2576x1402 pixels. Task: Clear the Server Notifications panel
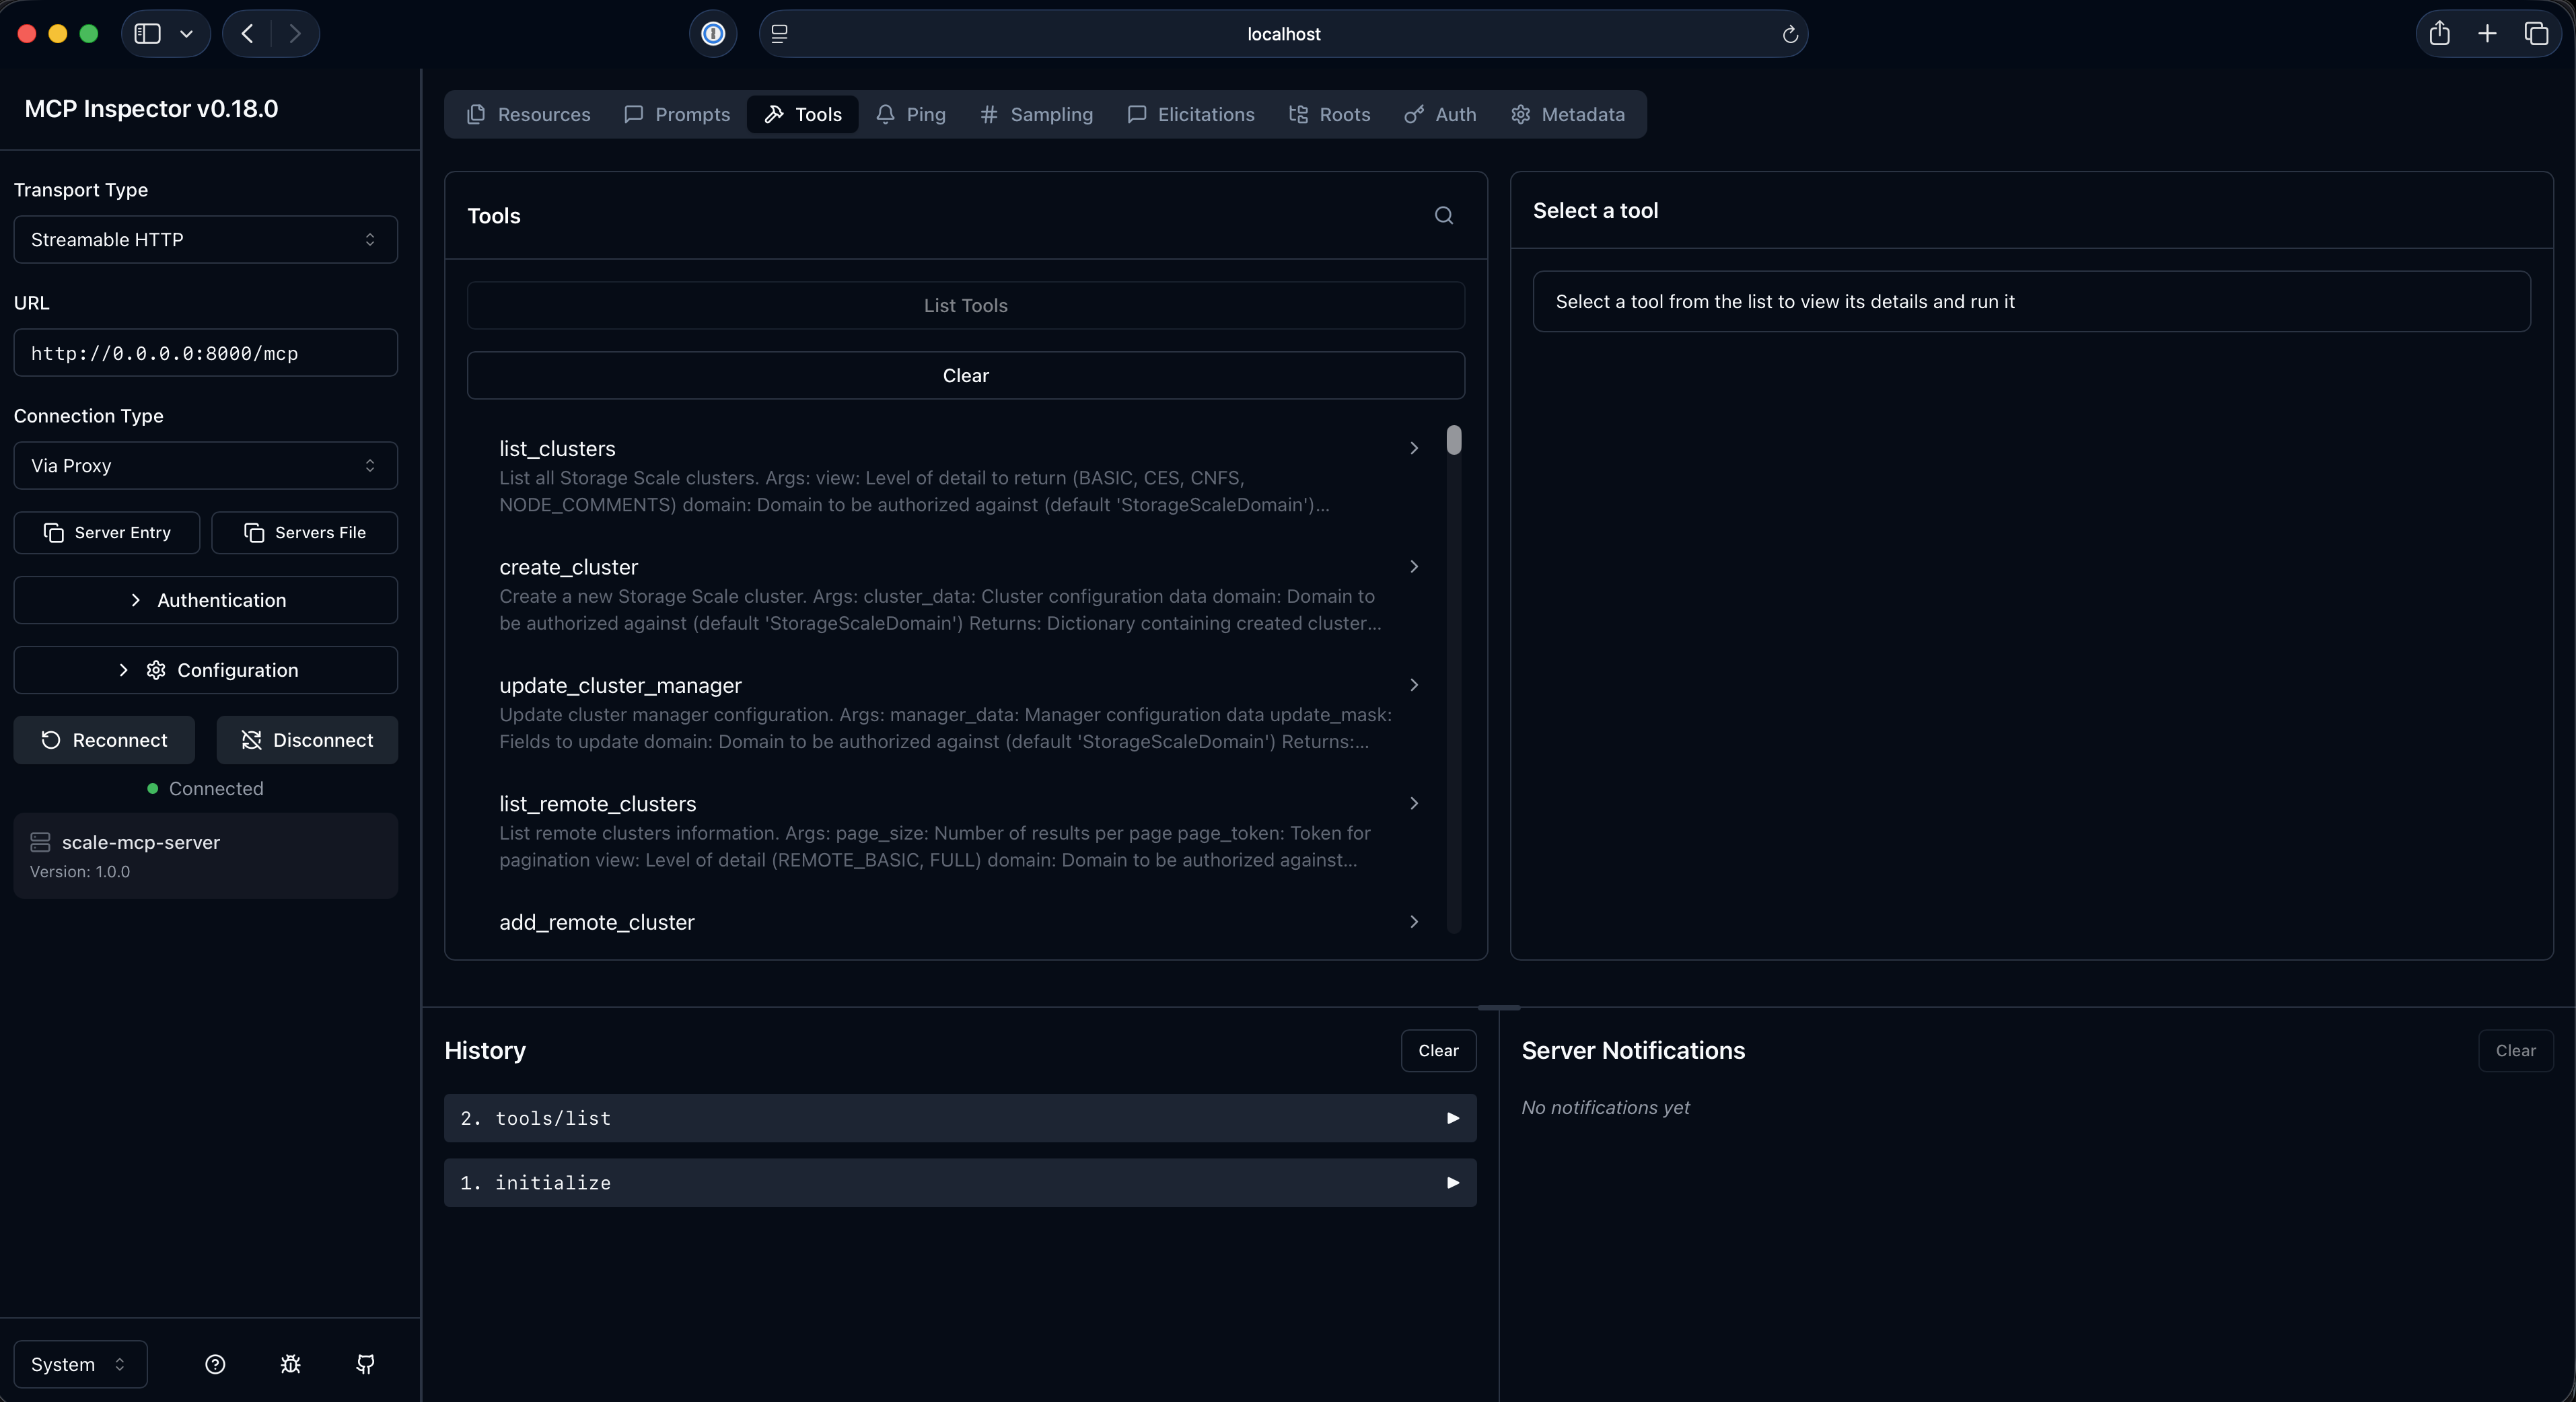2515,1050
